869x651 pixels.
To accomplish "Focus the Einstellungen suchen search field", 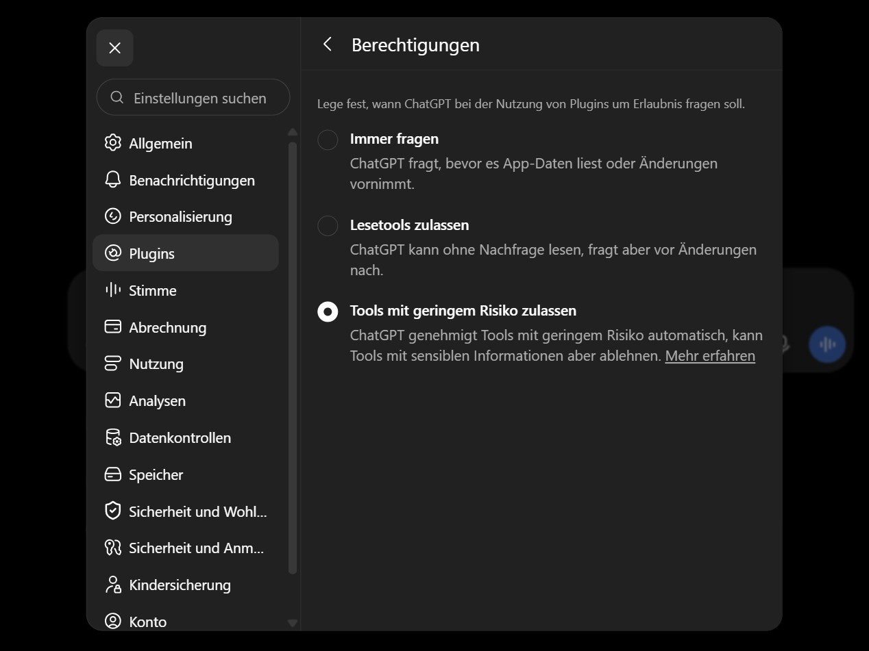I will coord(193,97).
